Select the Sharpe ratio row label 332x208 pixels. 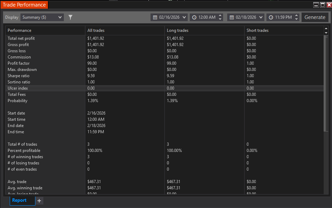(x=18, y=76)
